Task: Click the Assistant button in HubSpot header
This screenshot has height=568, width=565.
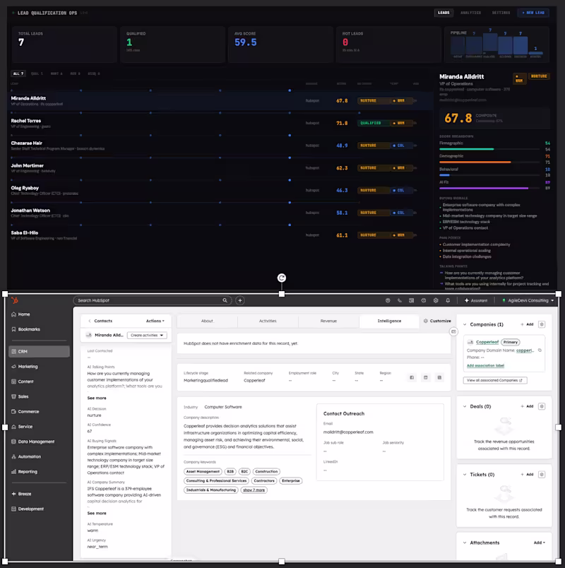Action: [476, 300]
